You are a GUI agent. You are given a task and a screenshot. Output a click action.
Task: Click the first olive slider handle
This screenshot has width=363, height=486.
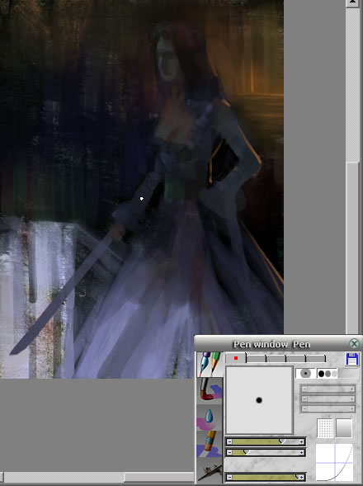[x=282, y=441]
